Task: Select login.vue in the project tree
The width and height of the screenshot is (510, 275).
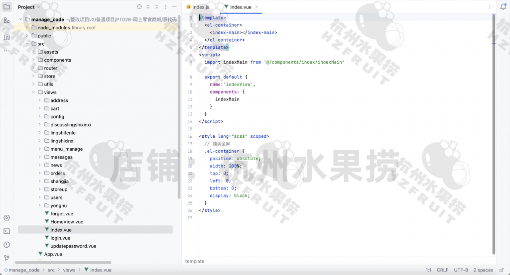Action: point(60,238)
